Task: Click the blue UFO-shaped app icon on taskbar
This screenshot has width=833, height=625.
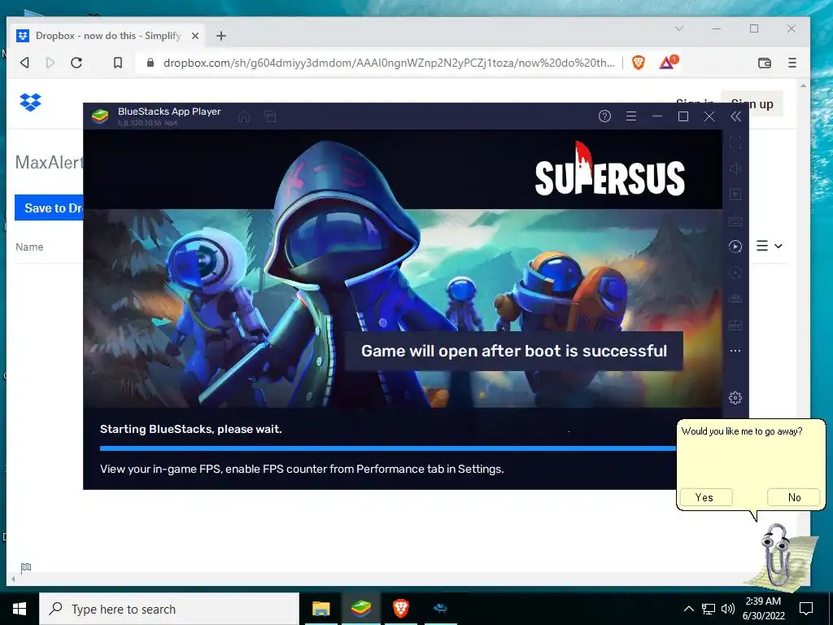Action: 440,609
